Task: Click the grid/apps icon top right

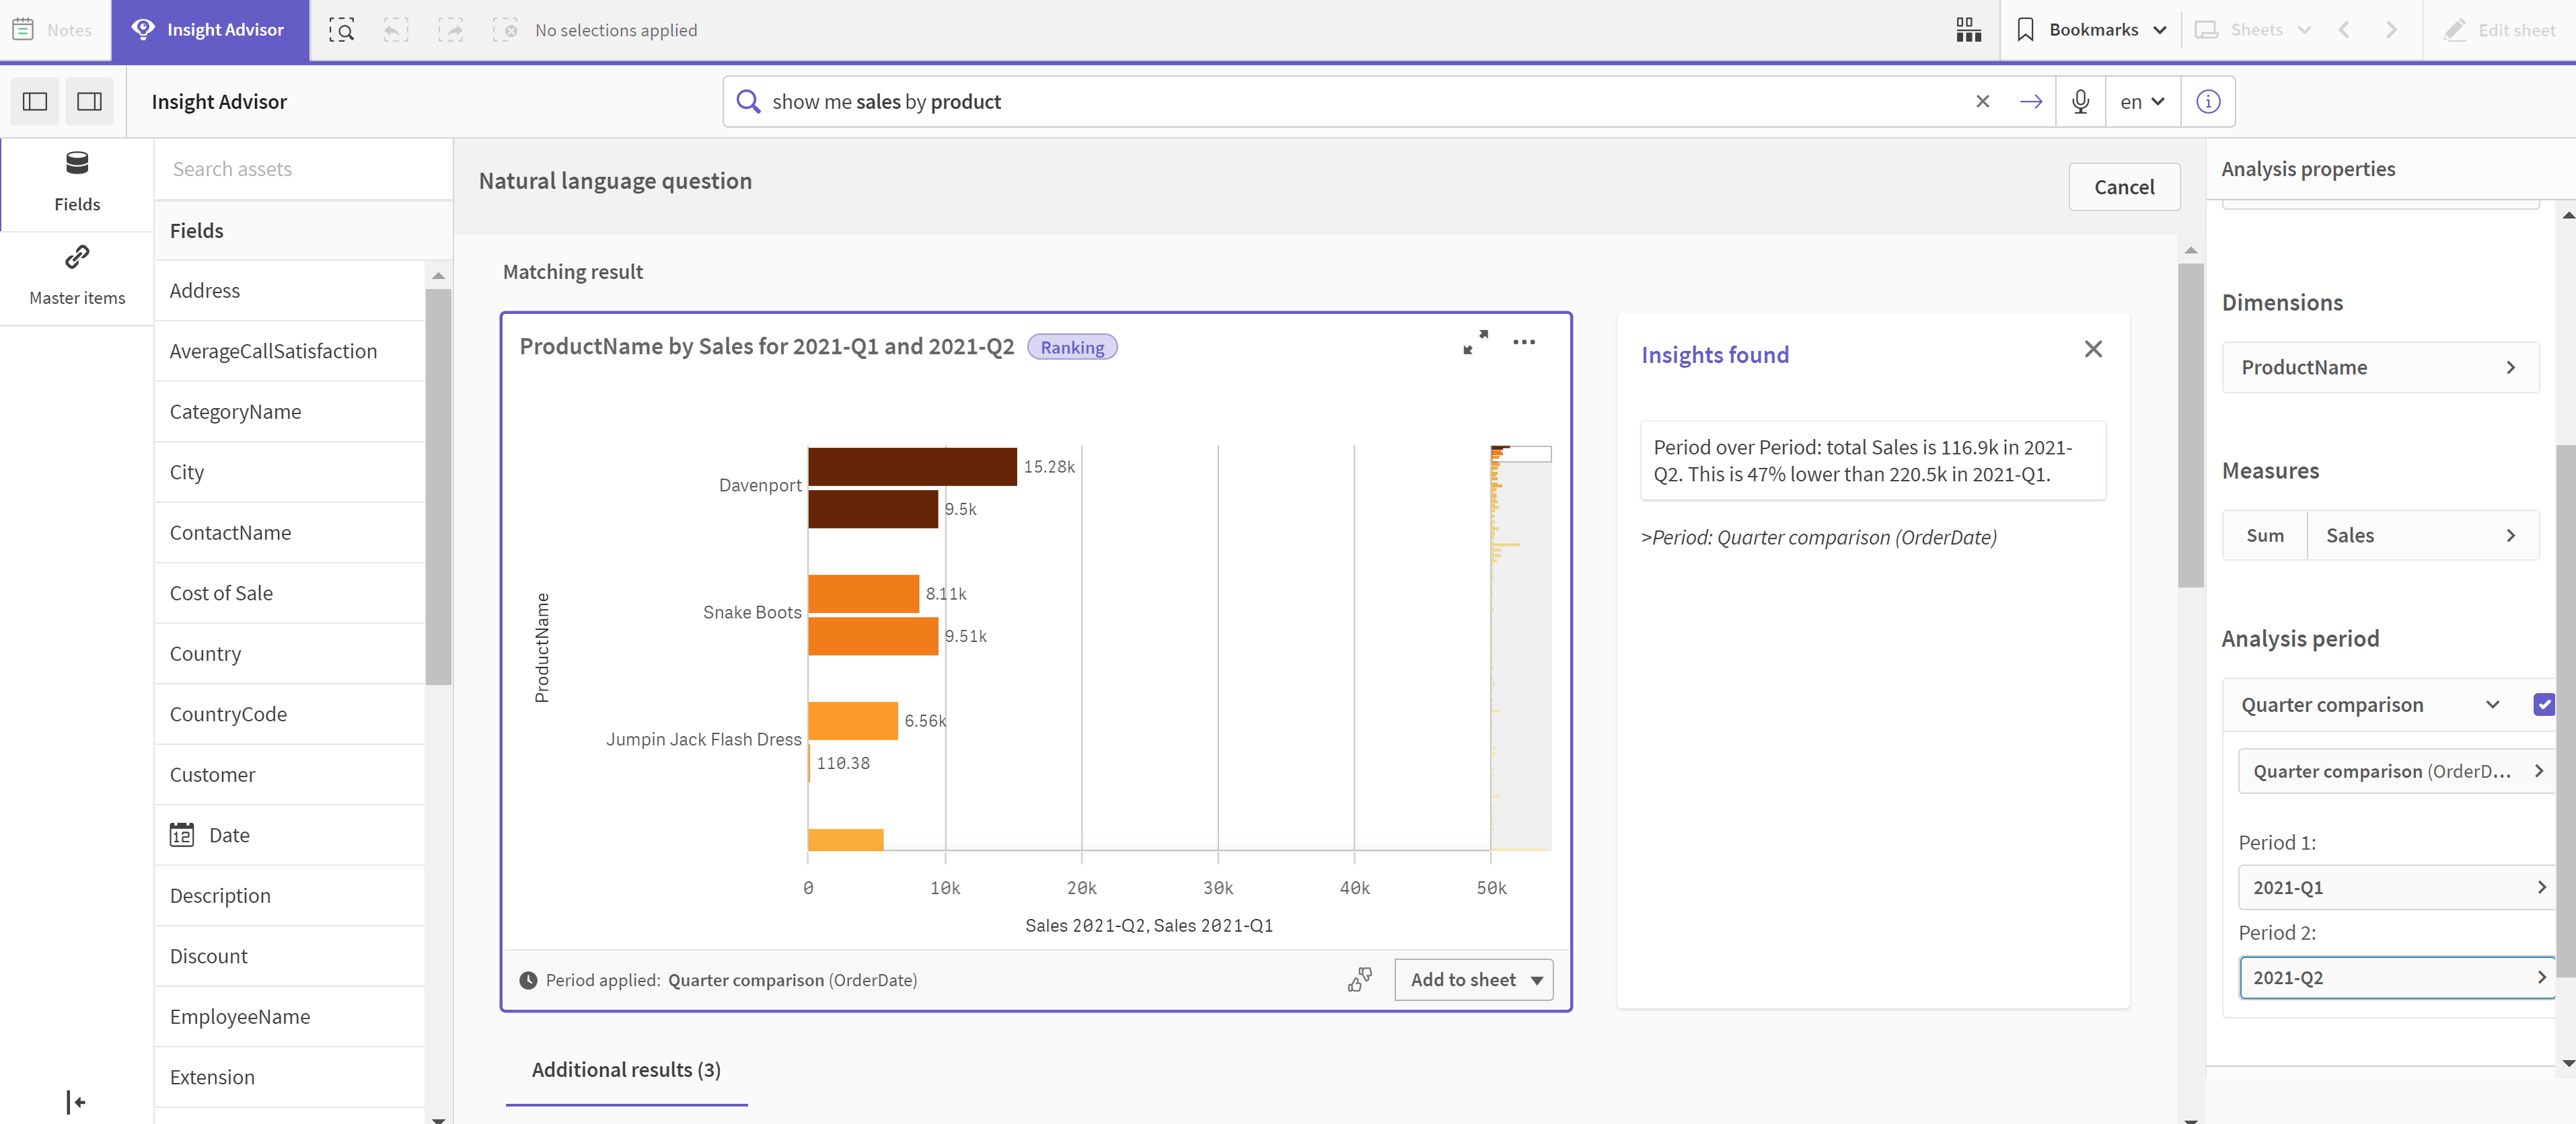Action: [x=1966, y=30]
